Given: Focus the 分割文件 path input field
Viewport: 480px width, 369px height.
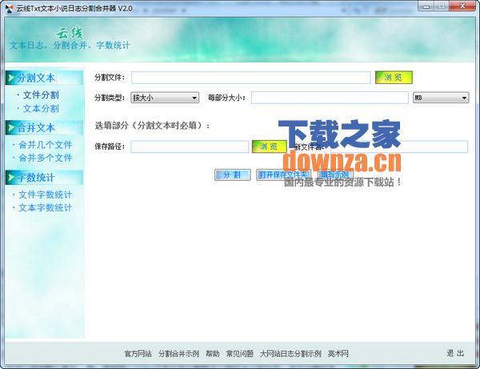Looking at the screenshot, I should (251, 78).
